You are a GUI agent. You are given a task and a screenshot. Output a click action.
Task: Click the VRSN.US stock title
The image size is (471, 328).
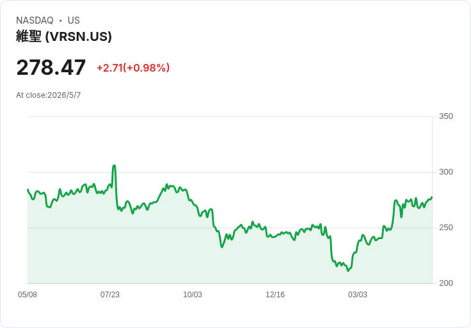[x=64, y=36]
